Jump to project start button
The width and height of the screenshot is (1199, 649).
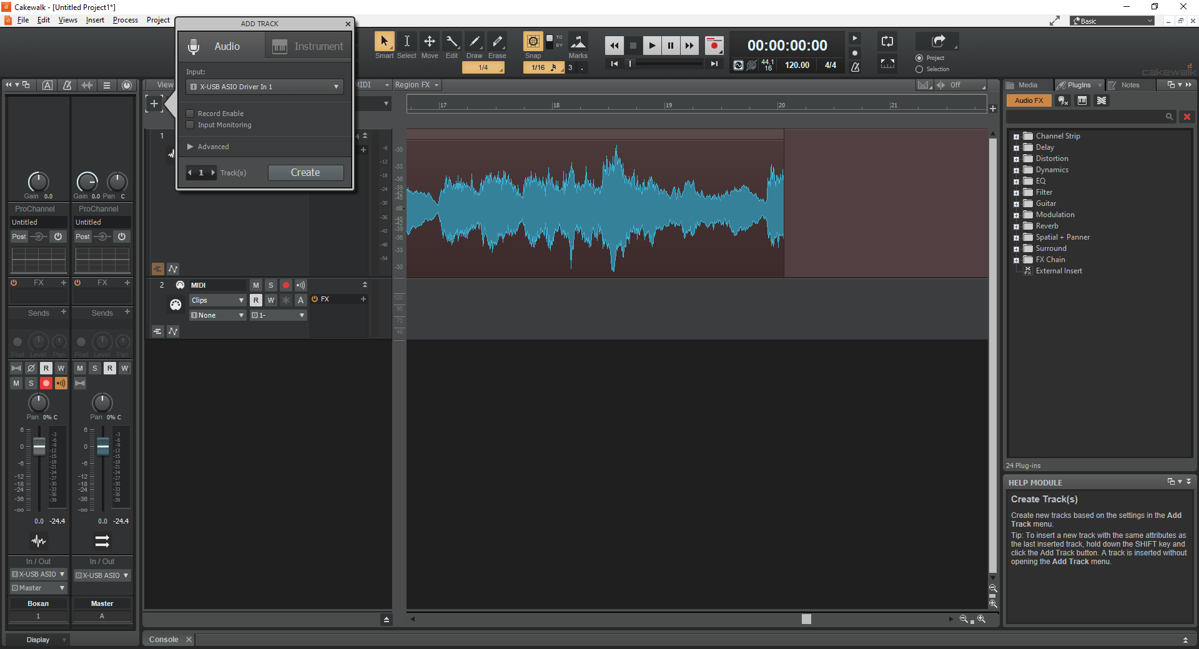[x=614, y=64]
